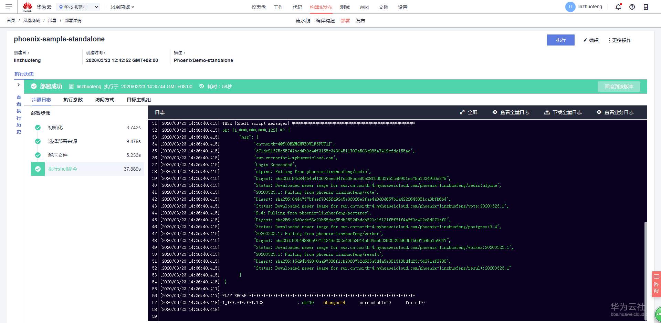Click the green check for 初始化 step
Image resolution: width=661 pixels, height=323 pixels.
click(x=38, y=128)
